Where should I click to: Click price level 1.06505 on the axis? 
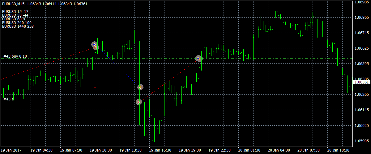[361, 64]
